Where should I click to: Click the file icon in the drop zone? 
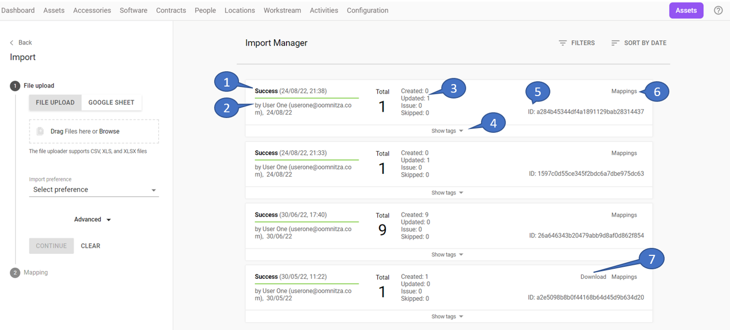[x=40, y=131]
